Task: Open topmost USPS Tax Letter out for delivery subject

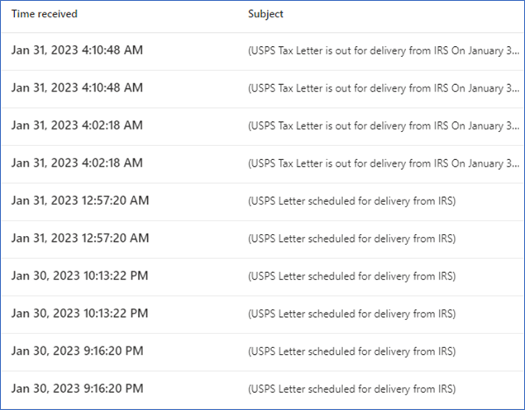Action: point(384,51)
